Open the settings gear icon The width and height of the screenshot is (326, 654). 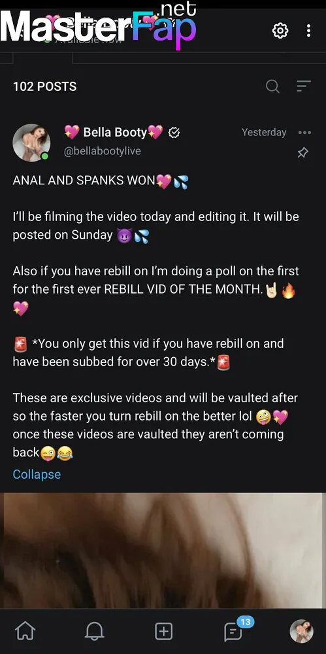(x=280, y=31)
